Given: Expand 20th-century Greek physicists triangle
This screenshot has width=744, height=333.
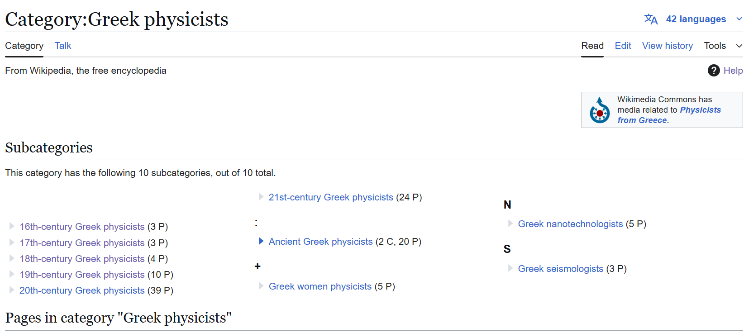Looking at the screenshot, I should tap(12, 290).
